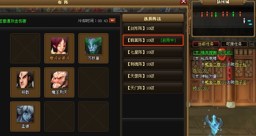The width and height of the screenshot is (256, 136).
Task: Collapse the quest panel with minus button
Action: point(252,44)
